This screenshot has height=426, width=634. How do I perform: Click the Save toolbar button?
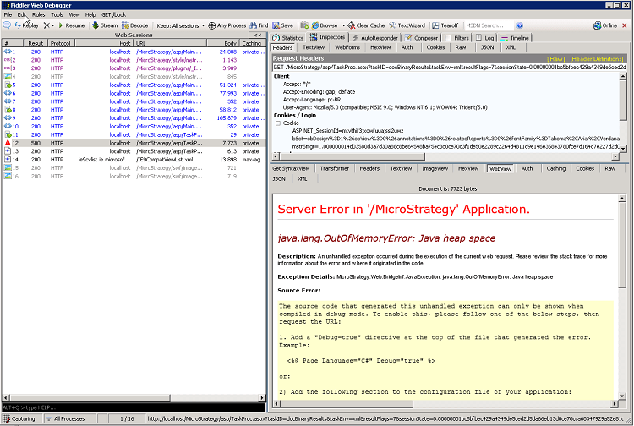click(282, 25)
